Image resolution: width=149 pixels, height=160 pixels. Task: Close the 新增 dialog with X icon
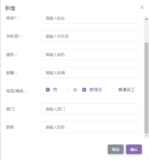(x=142, y=7)
